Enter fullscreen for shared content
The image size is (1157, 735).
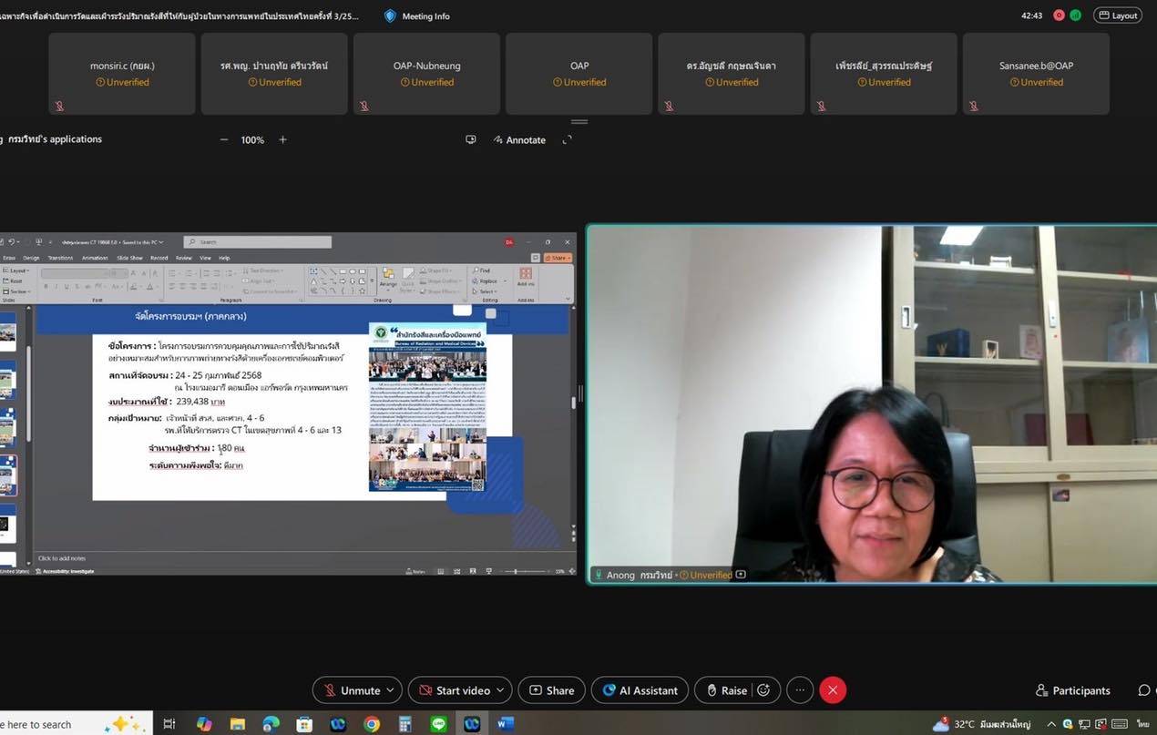(567, 140)
